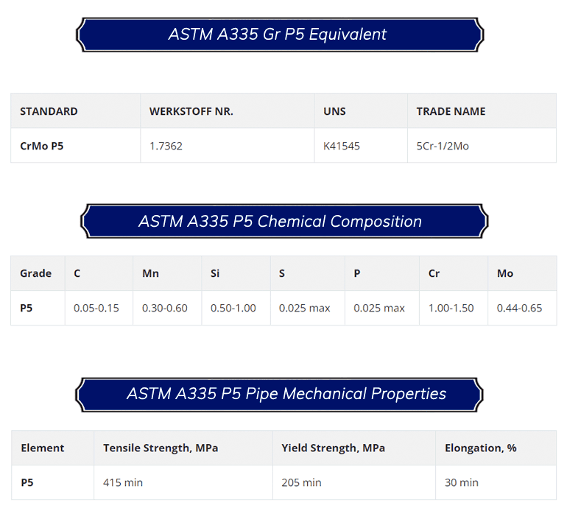Screen dimensions: 567x514
Task: Select the Elongation, % column header
Action: coord(481,448)
